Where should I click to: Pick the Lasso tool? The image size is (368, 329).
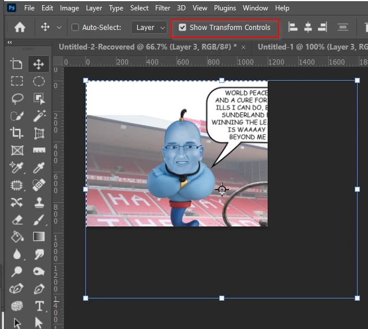click(x=17, y=99)
